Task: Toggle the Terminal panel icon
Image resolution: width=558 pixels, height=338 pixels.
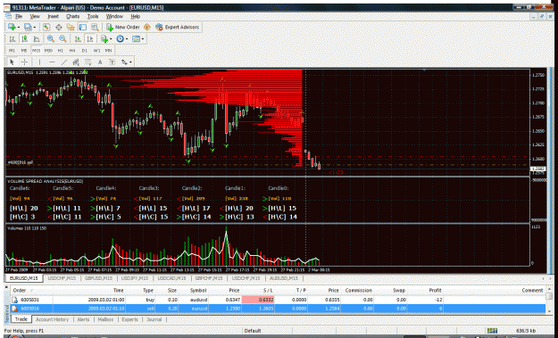Action: point(82,27)
